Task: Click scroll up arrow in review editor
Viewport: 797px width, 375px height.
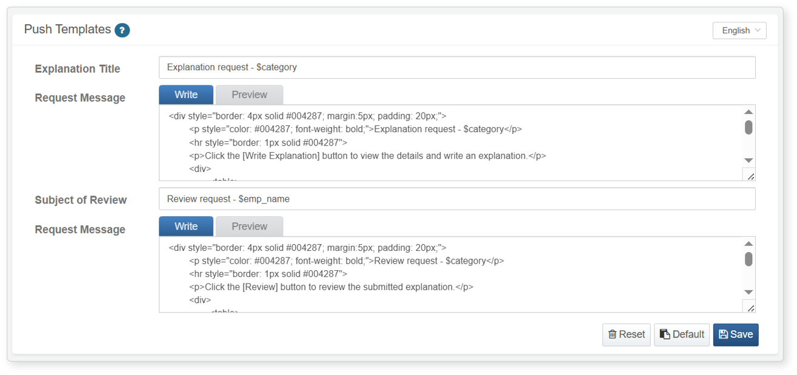Action: click(x=749, y=244)
